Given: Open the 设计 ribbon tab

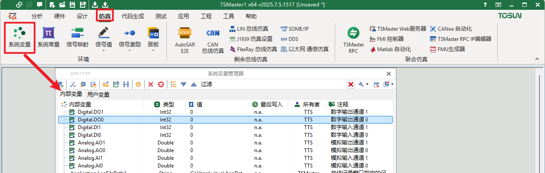Looking at the screenshot, I should coord(82,17).
